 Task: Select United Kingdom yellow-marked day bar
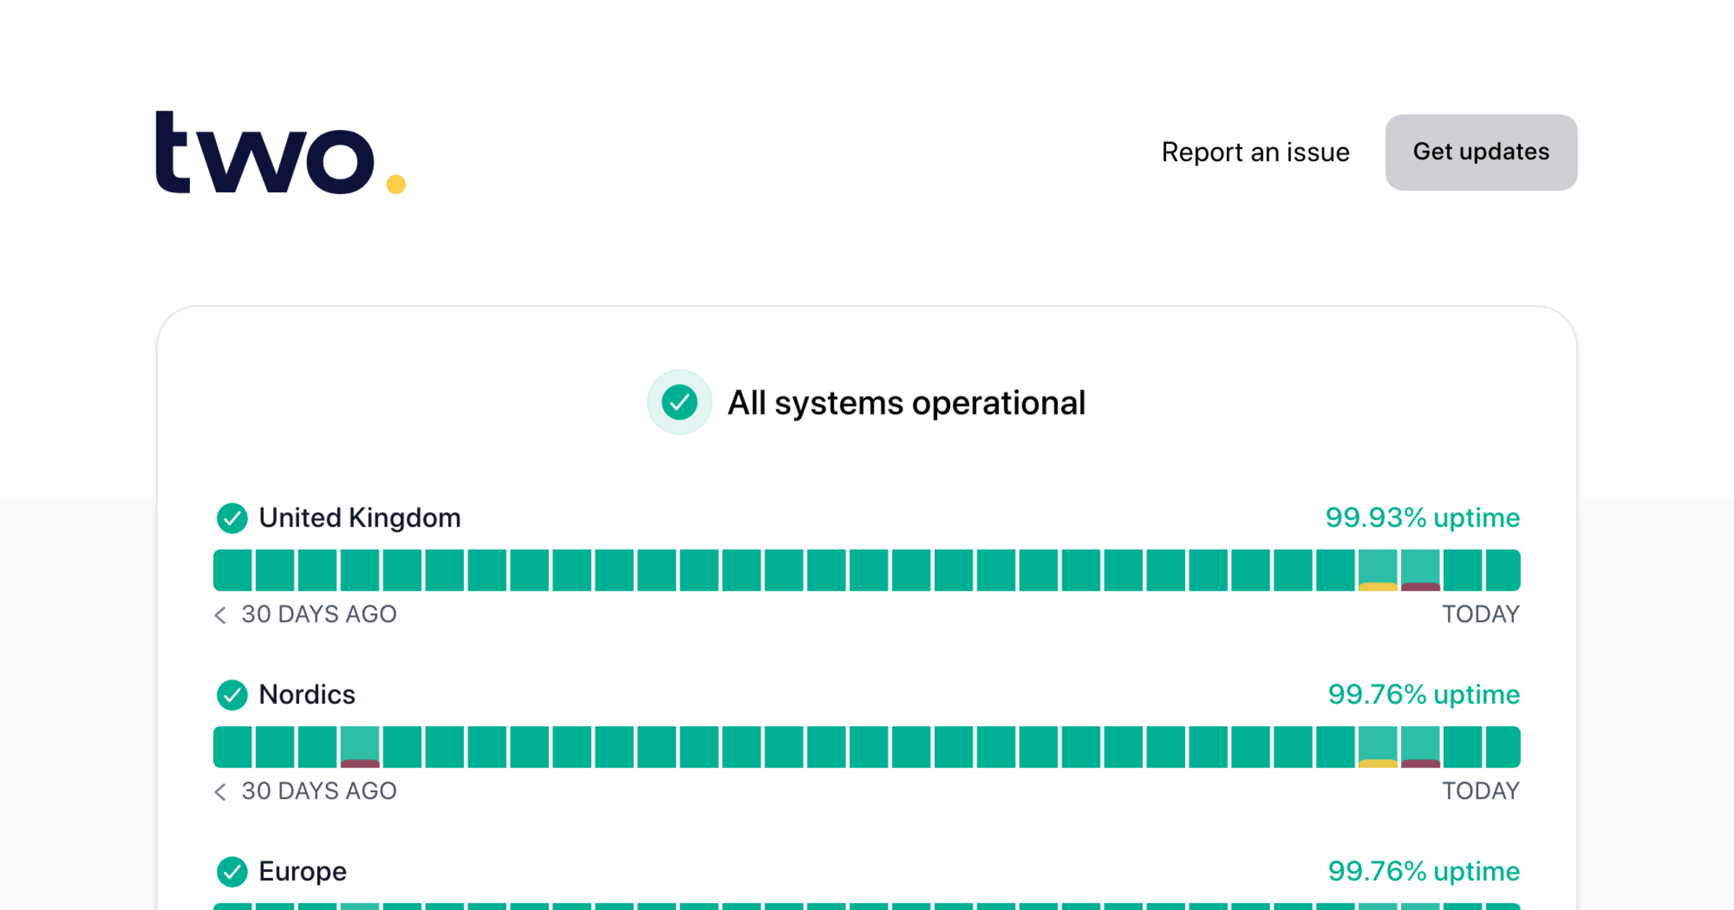[1378, 570]
